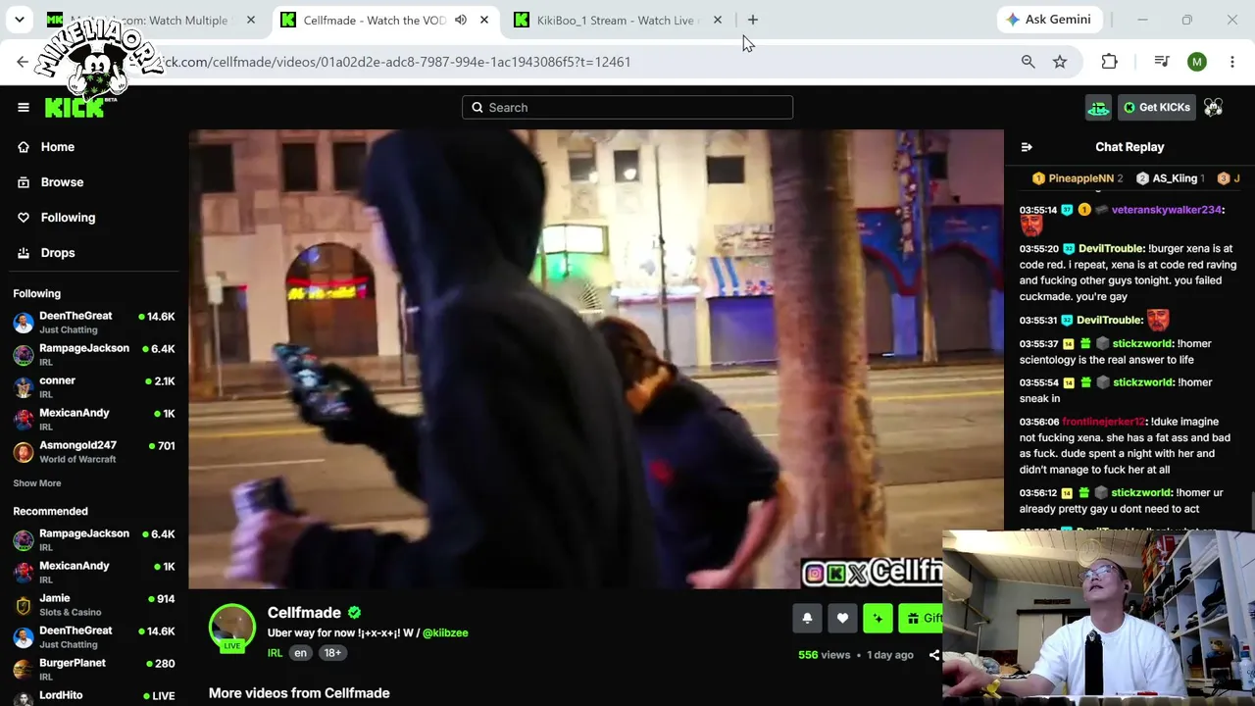Open the Asmongold247 channel

tap(94, 451)
